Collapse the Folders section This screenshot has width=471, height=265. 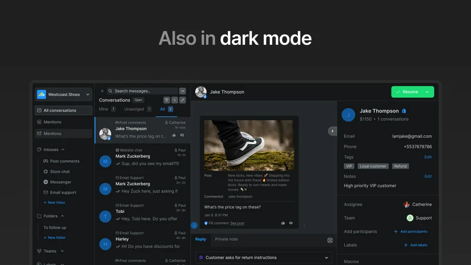(62, 216)
